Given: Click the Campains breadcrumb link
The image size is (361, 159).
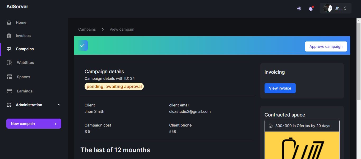Looking at the screenshot, I should coord(87,29).
